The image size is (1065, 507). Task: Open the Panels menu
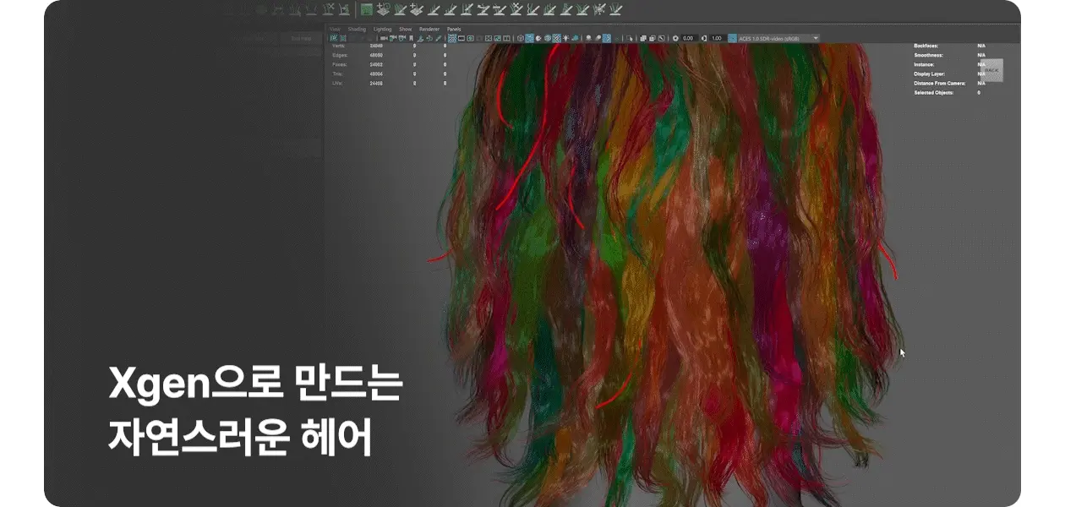(x=454, y=29)
